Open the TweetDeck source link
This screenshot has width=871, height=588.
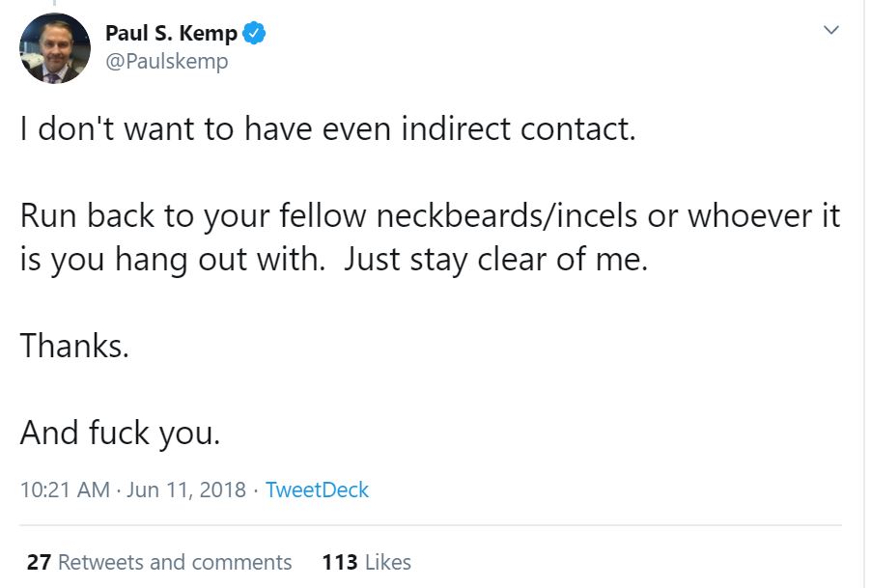coord(317,490)
